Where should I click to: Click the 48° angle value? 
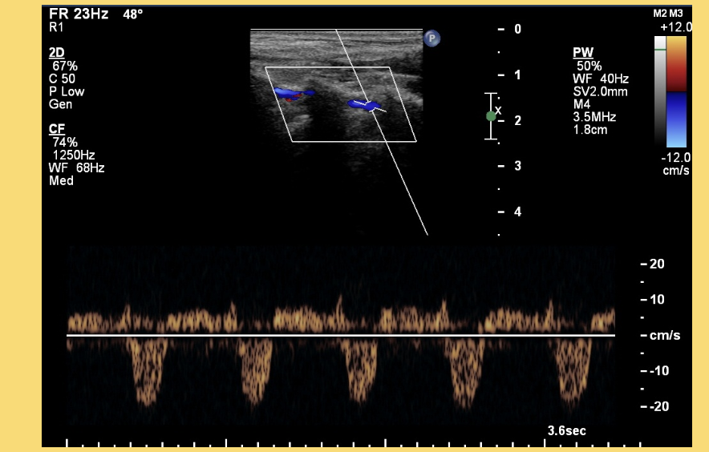tap(133, 14)
